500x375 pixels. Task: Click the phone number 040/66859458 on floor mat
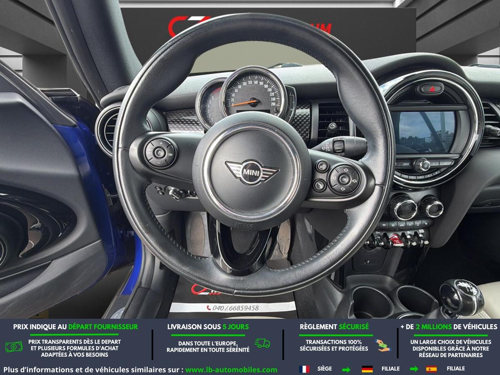coord(232,308)
